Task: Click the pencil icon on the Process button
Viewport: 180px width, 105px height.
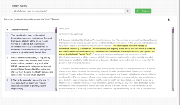Action: point(138,11)
